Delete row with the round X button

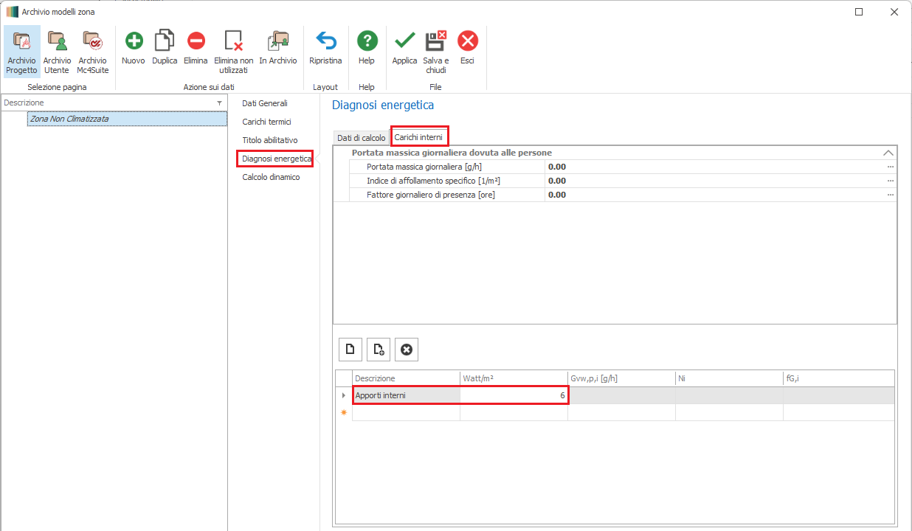point(407,350)
